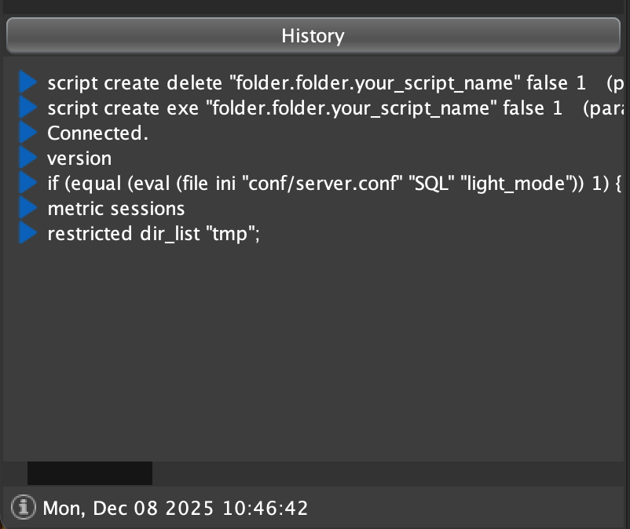
Task: Click the blue arrow beside "script create delete"
Action: [x=28, y=82]
